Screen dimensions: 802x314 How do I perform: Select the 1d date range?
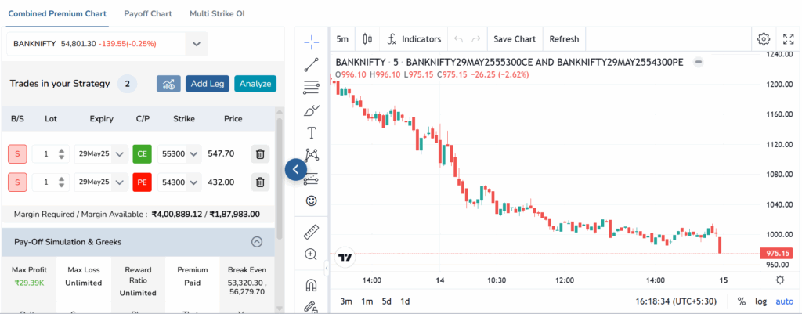coord(405,301)
